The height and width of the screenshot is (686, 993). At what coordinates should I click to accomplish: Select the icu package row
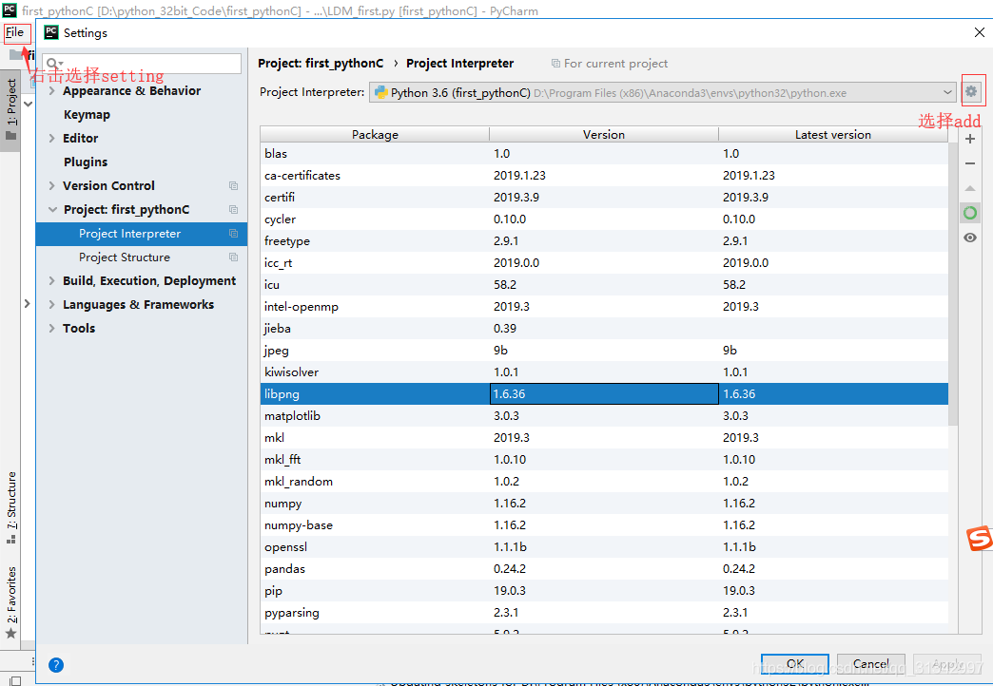tap(604, 284)
